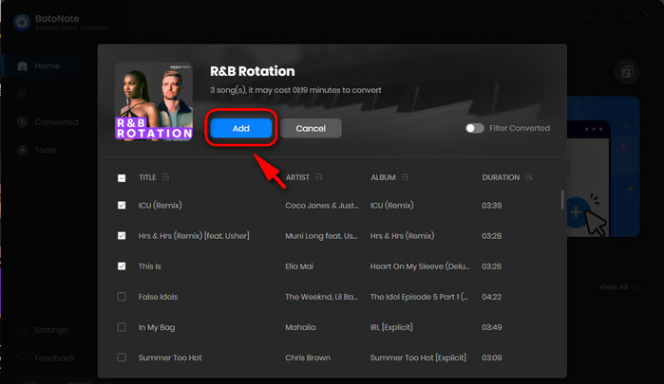Click the album IRL [Explicit]
This screenshot has width=664, height=384.
[391, 327]
